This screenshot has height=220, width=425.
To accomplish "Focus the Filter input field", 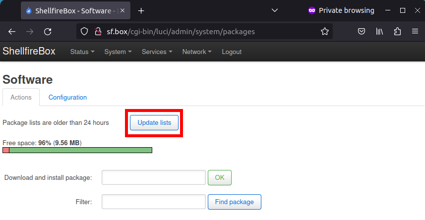I will coord(154,202).
